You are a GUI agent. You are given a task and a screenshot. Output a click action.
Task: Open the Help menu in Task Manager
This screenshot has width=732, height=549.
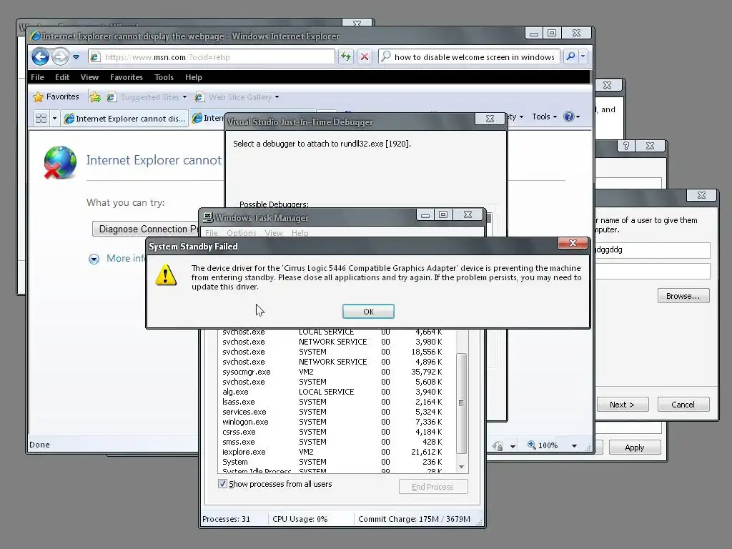(x=300, y=233)
